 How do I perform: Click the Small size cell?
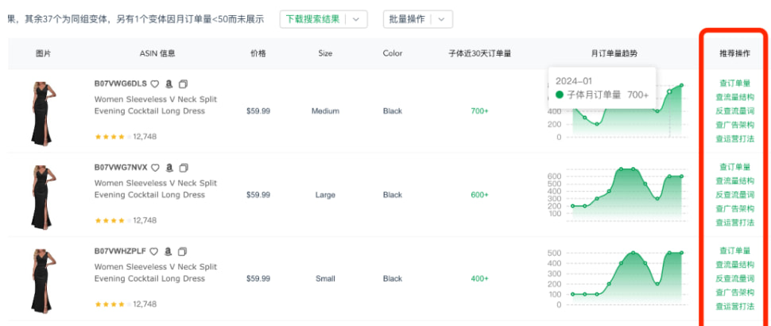point(325,279)
